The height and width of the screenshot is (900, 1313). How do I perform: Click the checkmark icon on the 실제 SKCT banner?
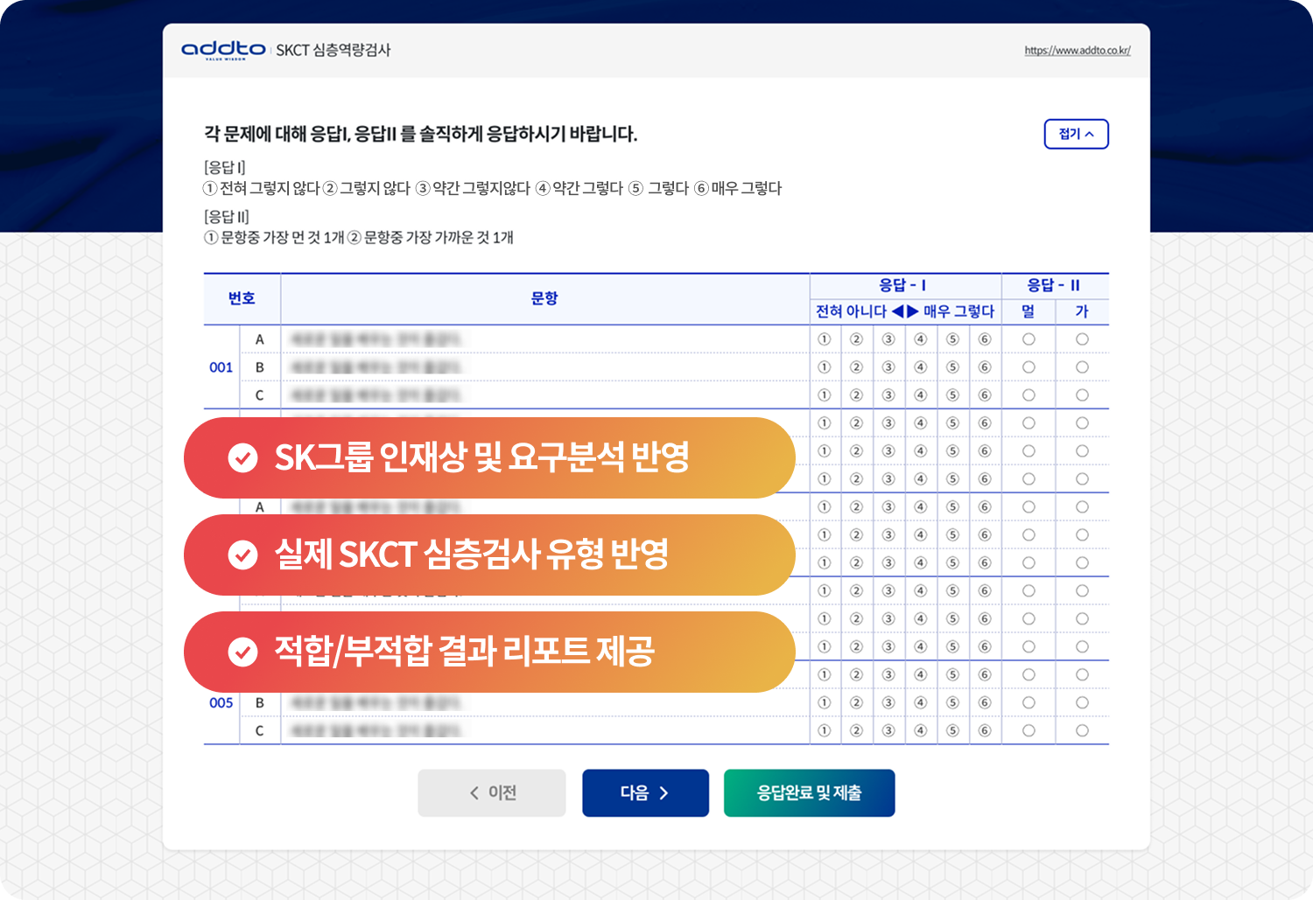(x=242, y=555)
